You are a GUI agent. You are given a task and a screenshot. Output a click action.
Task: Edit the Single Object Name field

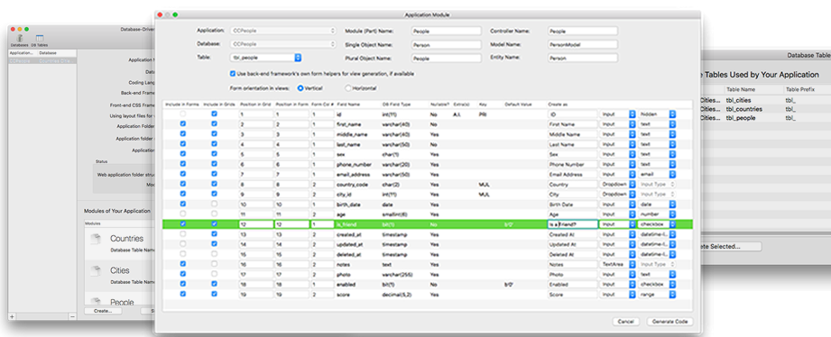(x=447, y=44)
